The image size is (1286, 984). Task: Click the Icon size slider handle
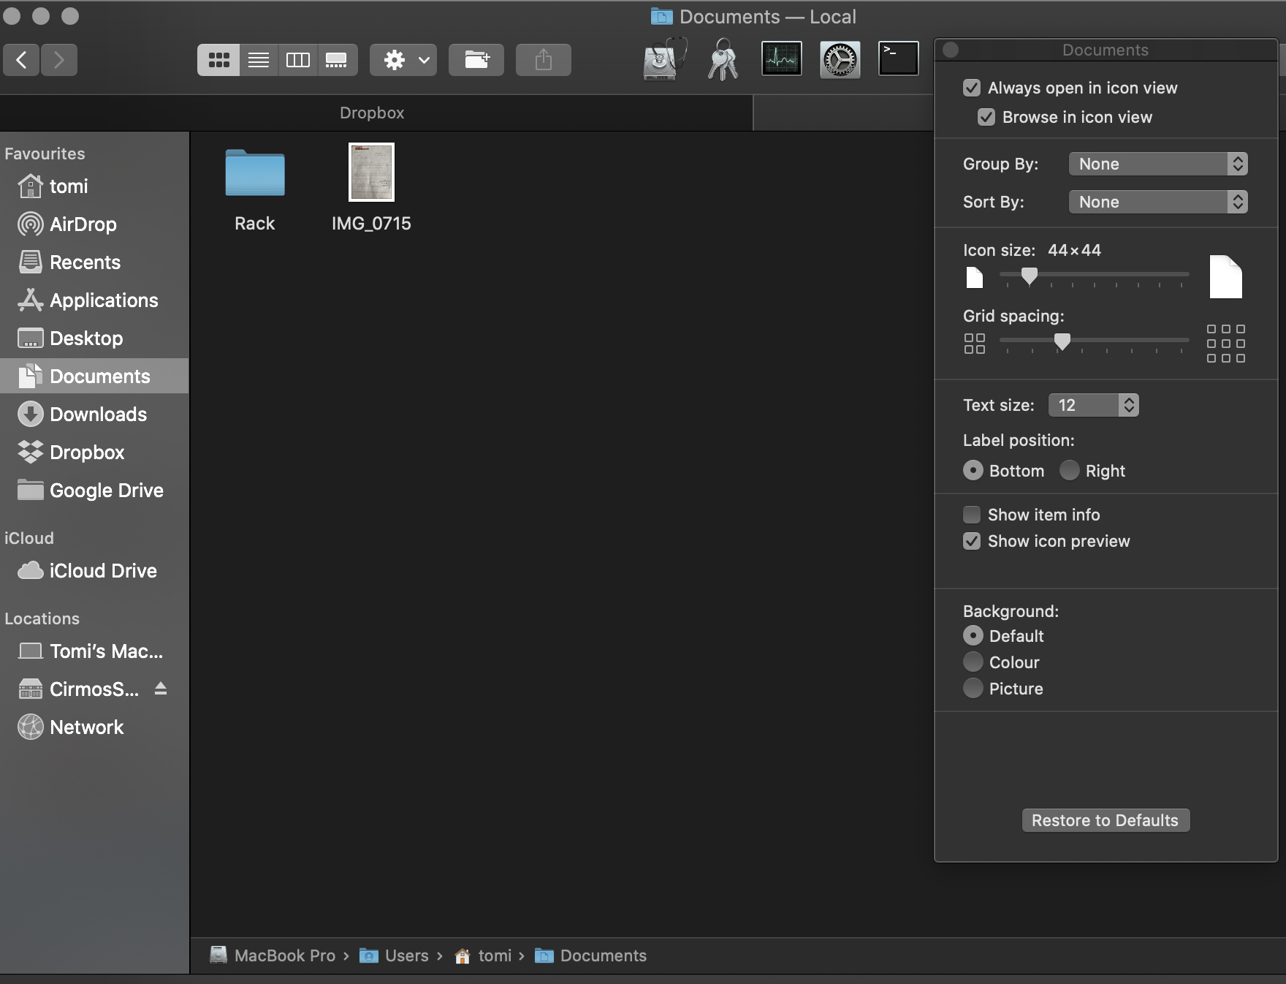coord(1029,276)
